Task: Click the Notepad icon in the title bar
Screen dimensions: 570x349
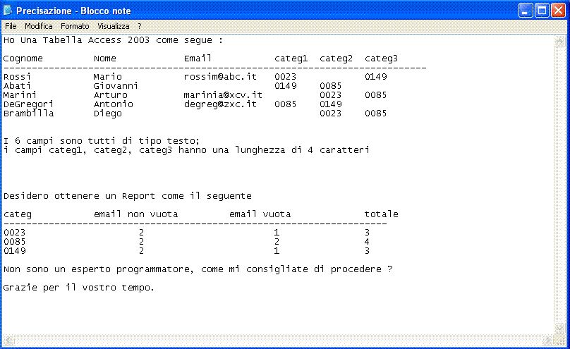Action: click(8, 11)
